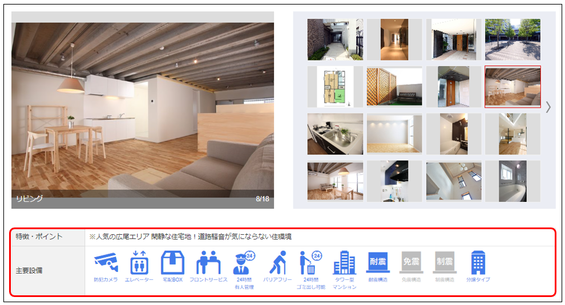The image size is (565, 305).
Task: Click the 防犯カメラ security camera icon
Action: coord(106,263)
